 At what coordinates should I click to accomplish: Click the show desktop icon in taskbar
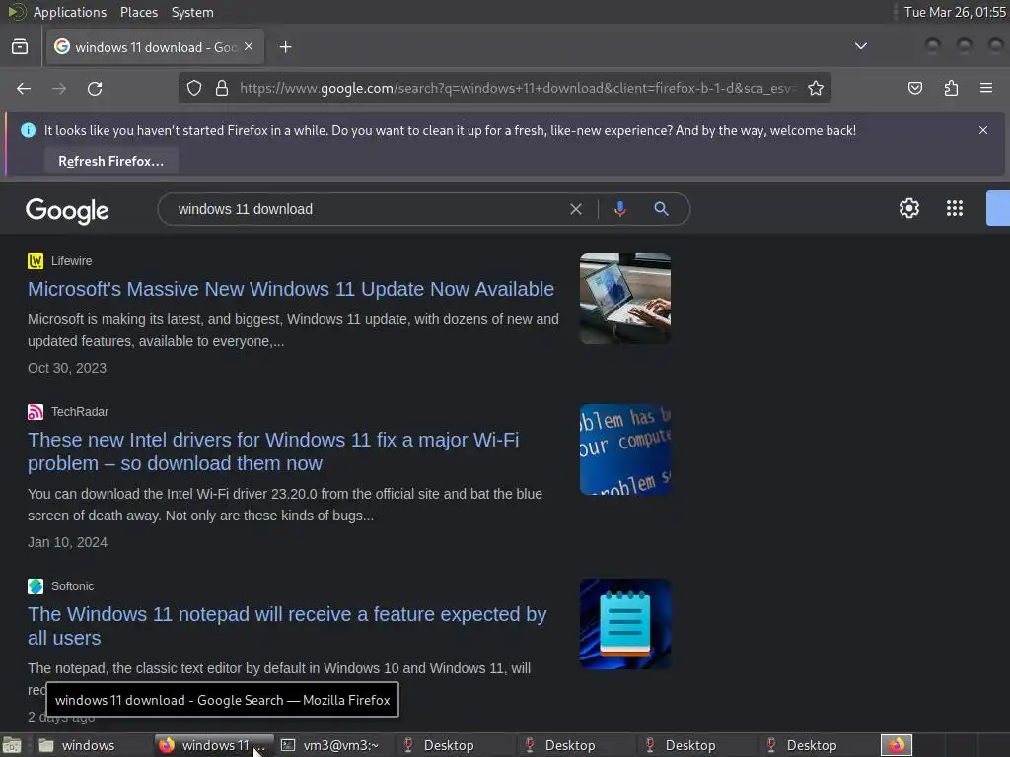pos(12,745)
